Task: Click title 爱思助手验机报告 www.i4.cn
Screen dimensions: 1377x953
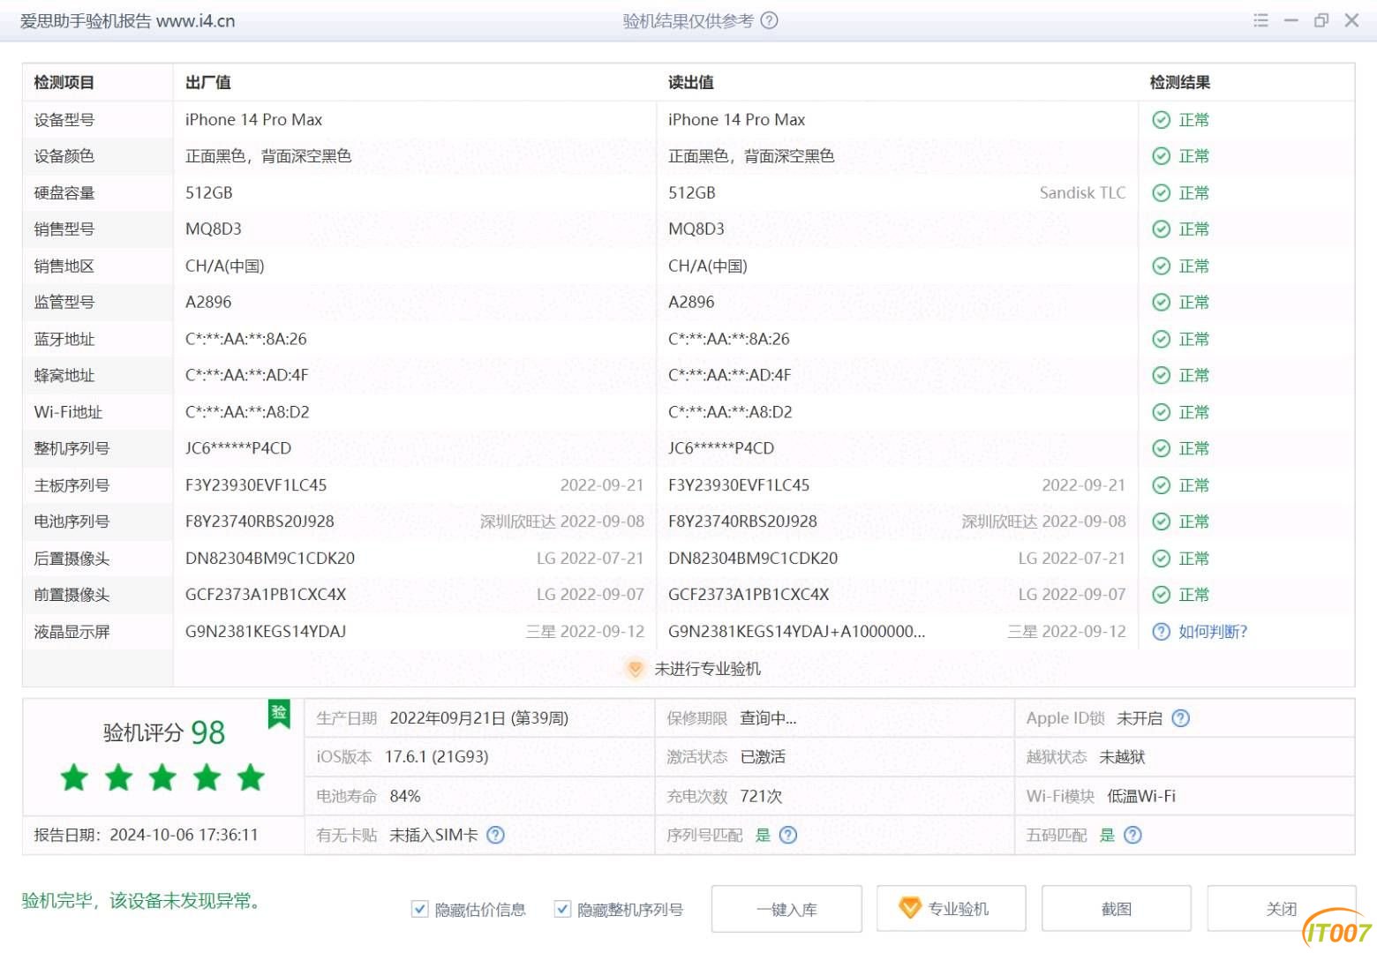Action: pos(128,21)
